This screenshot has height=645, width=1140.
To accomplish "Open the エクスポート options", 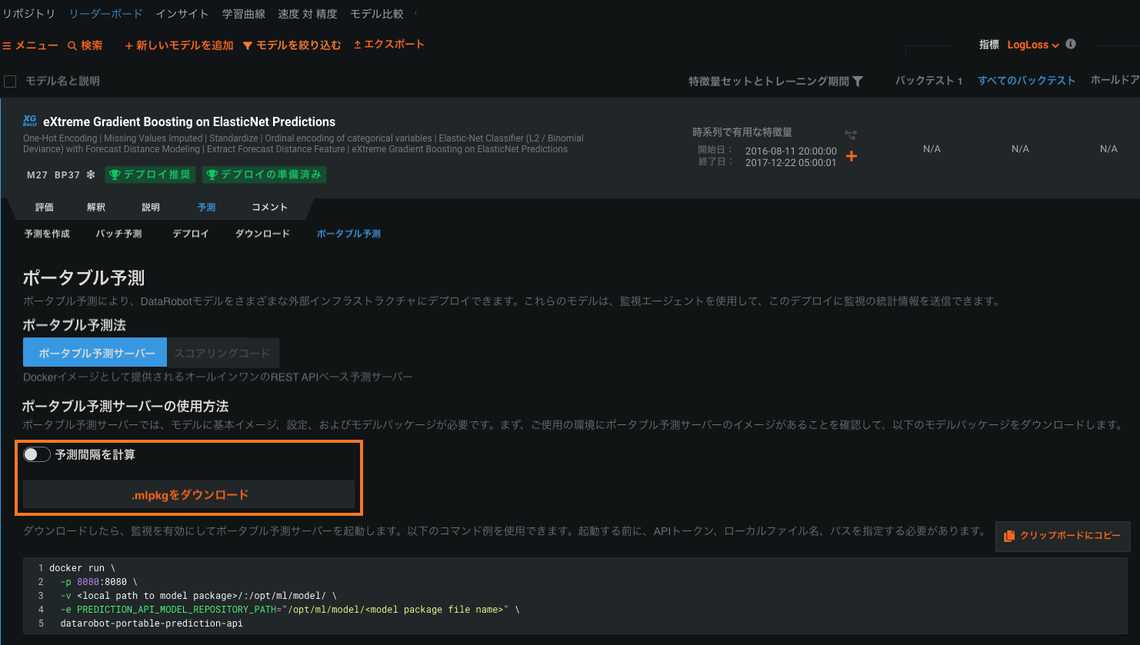I will coord(388,45).
